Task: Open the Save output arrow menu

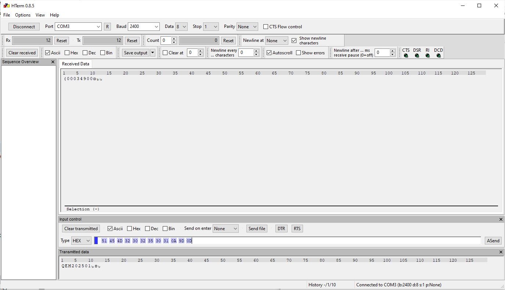Action: click(153, 53)
